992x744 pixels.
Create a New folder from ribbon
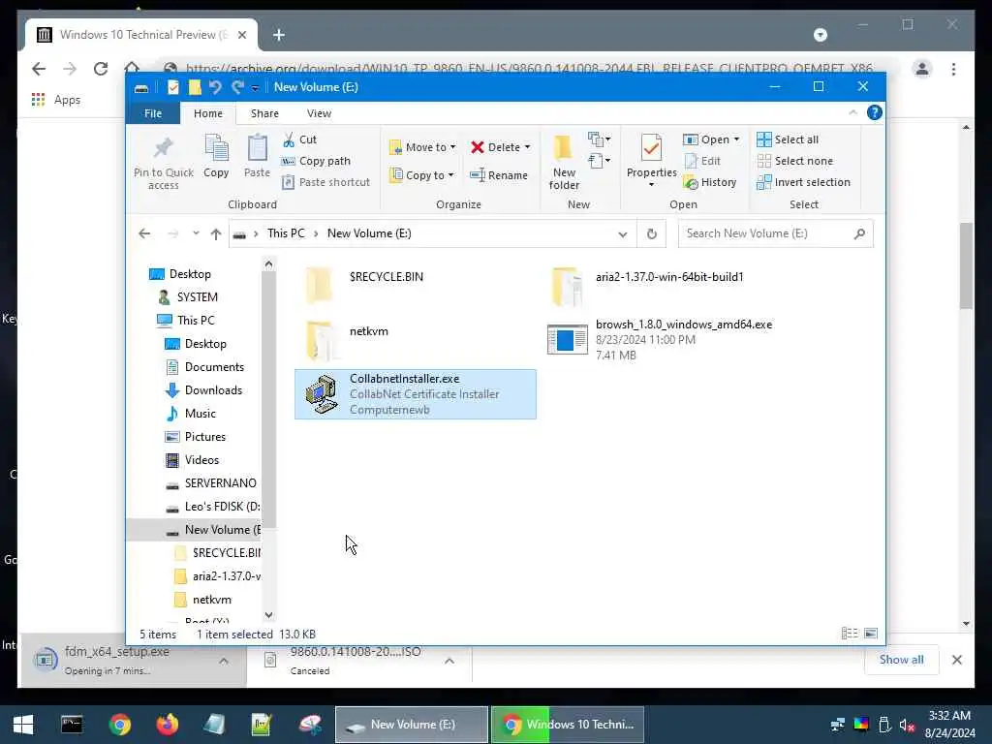564,162
